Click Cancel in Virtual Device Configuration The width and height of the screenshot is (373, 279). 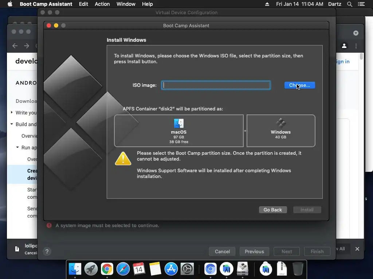pyautogui.click(x=222, y=251)
